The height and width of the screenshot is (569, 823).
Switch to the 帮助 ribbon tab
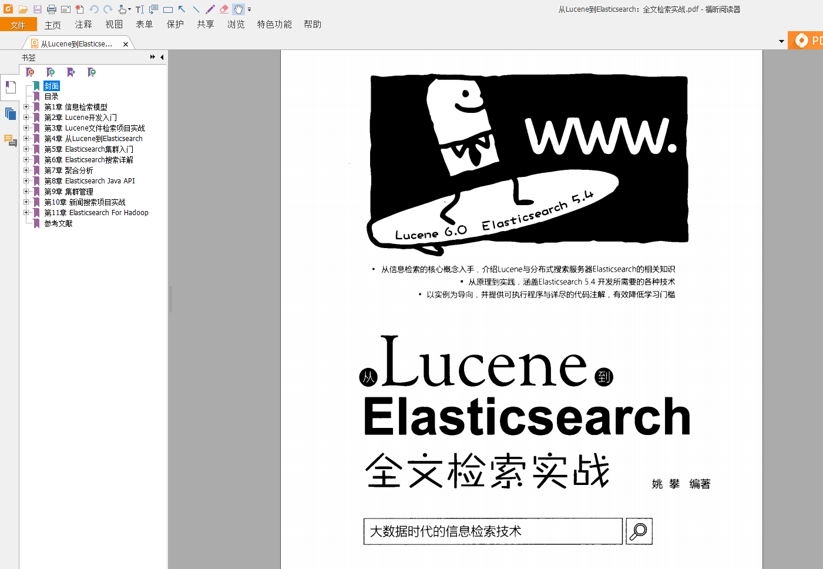(313, 25)
